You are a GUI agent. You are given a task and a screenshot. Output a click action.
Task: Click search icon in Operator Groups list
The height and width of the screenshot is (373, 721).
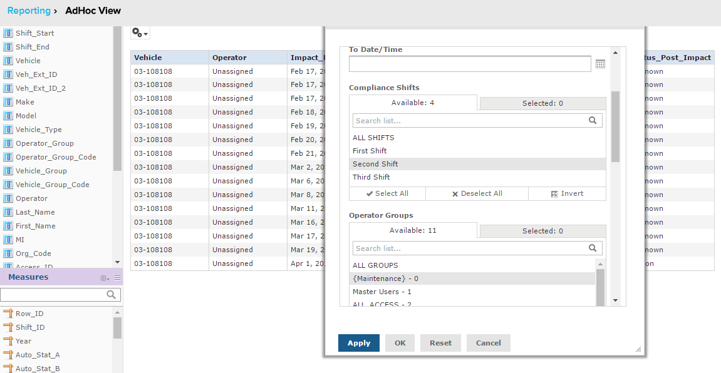point(593,248)
